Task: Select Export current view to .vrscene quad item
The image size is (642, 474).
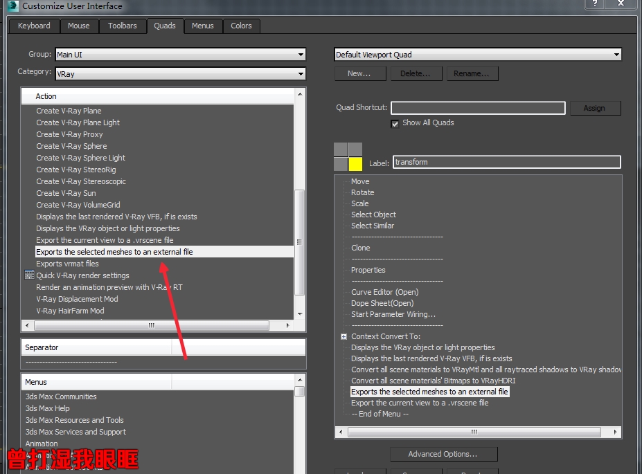Action: tap(420, 403)
